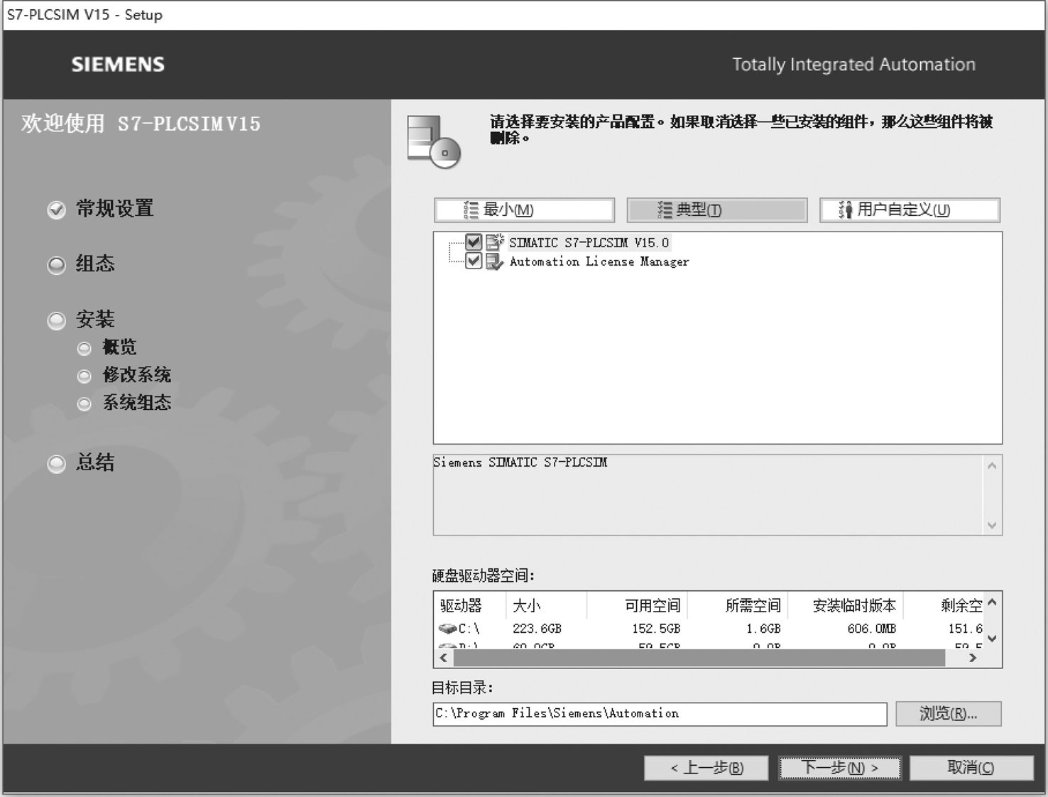Proceed with 下一步(N) button
This screenshot has height=797, width=1048.
pyautogui.click(x=840, y=768)
